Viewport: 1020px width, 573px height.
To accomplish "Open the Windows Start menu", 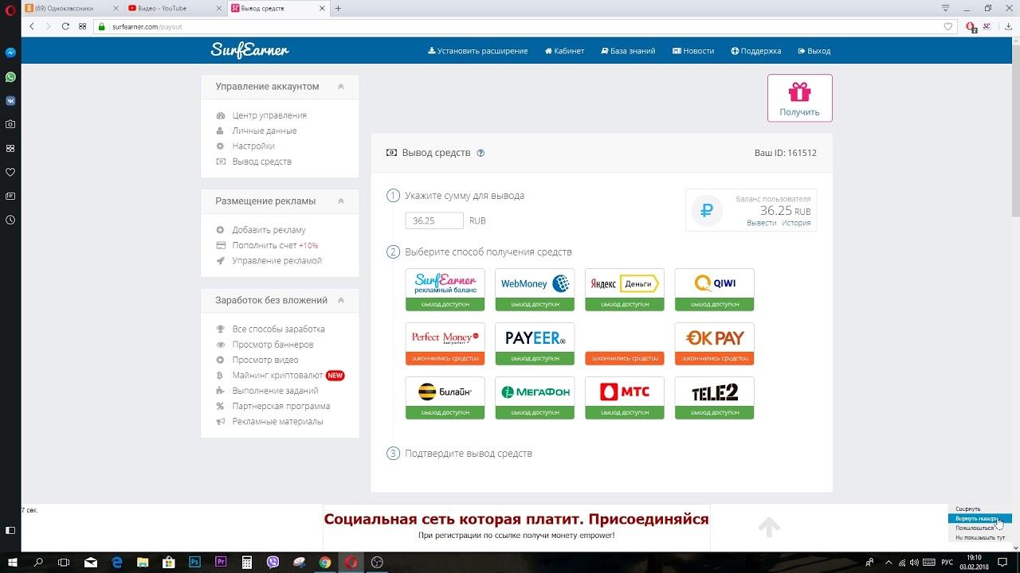I will (x=11, y=562).
